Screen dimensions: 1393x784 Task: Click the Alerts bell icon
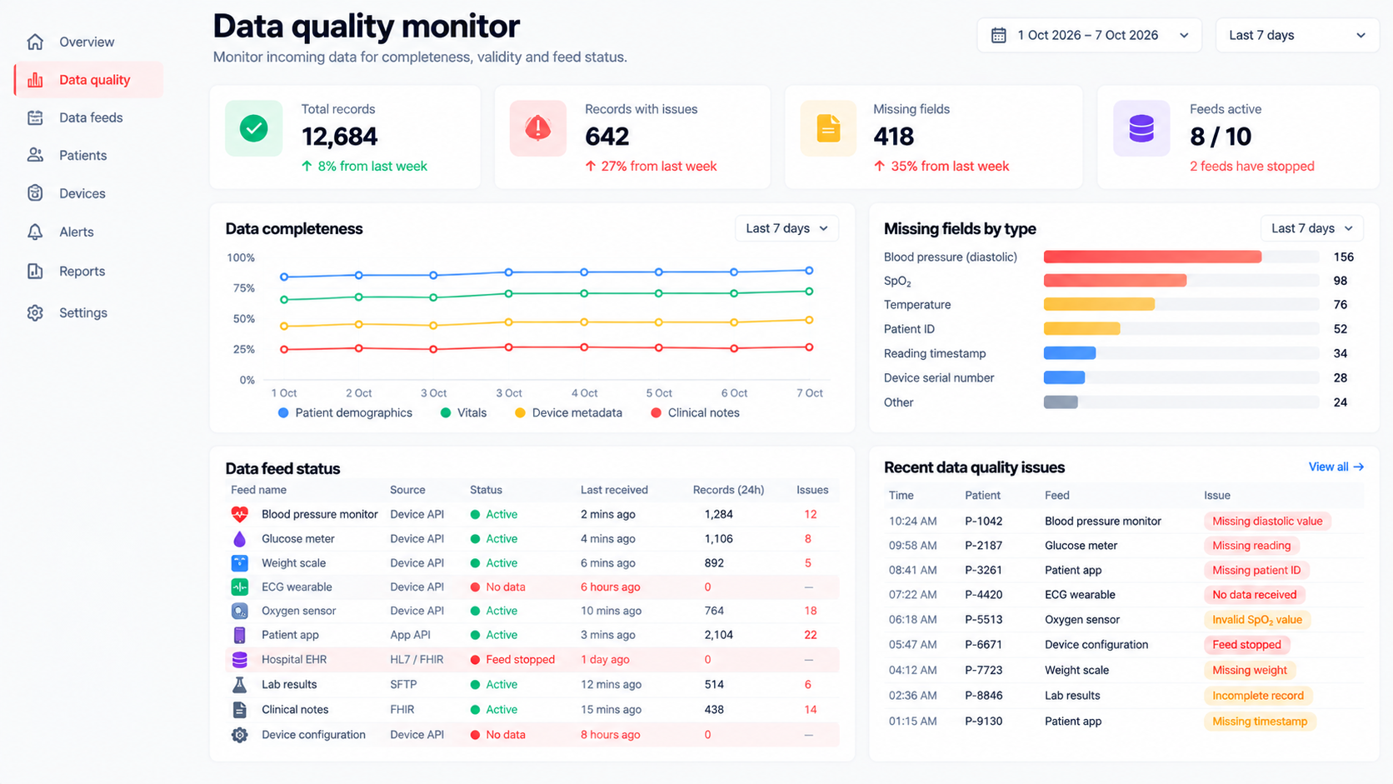click(x=35, y=232)
